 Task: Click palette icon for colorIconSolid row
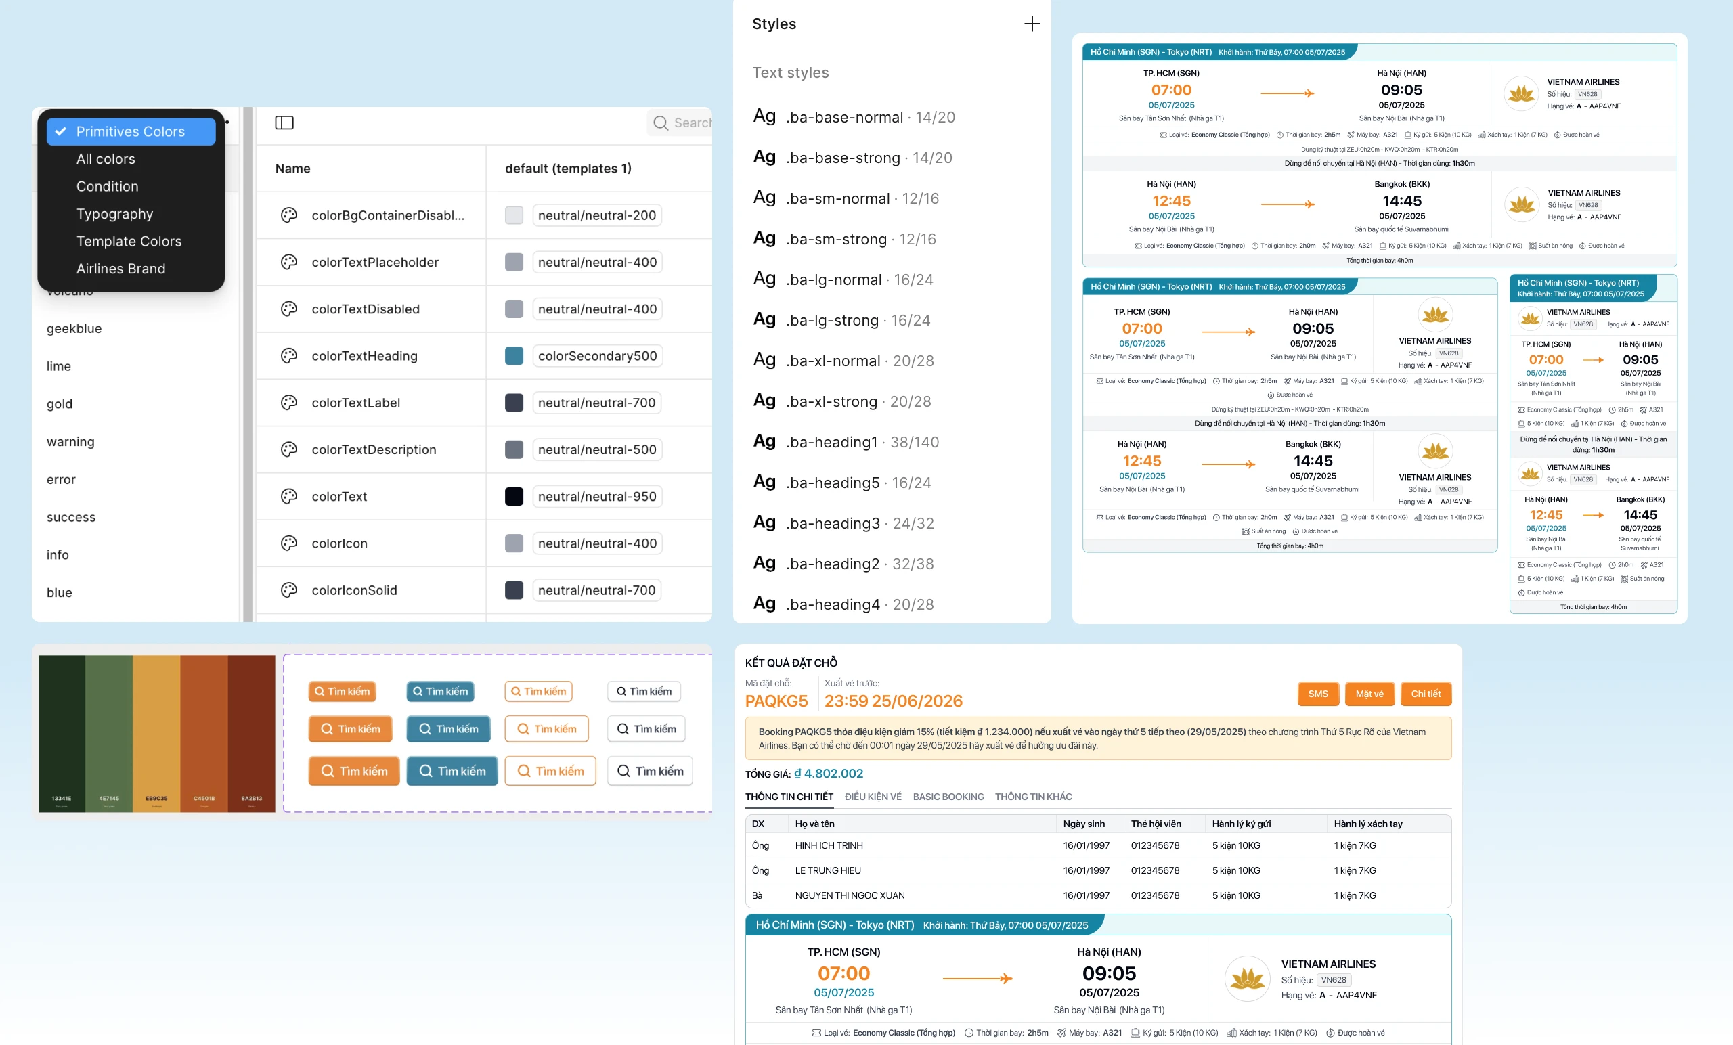[288, 590]
